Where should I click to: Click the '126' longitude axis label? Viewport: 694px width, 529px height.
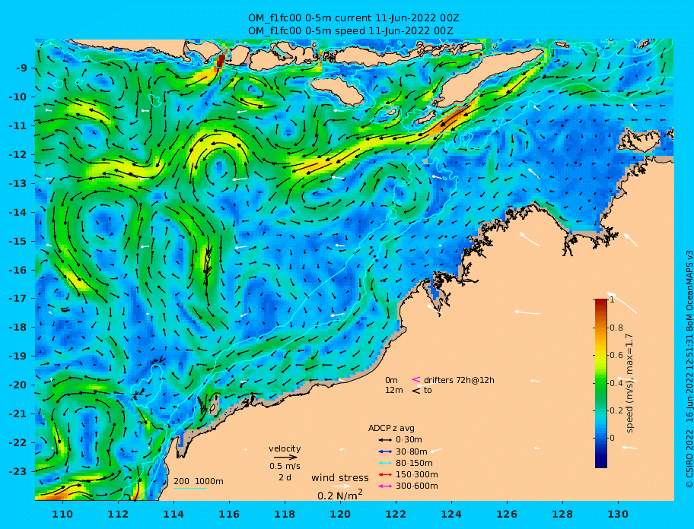(x=507, y=514)
